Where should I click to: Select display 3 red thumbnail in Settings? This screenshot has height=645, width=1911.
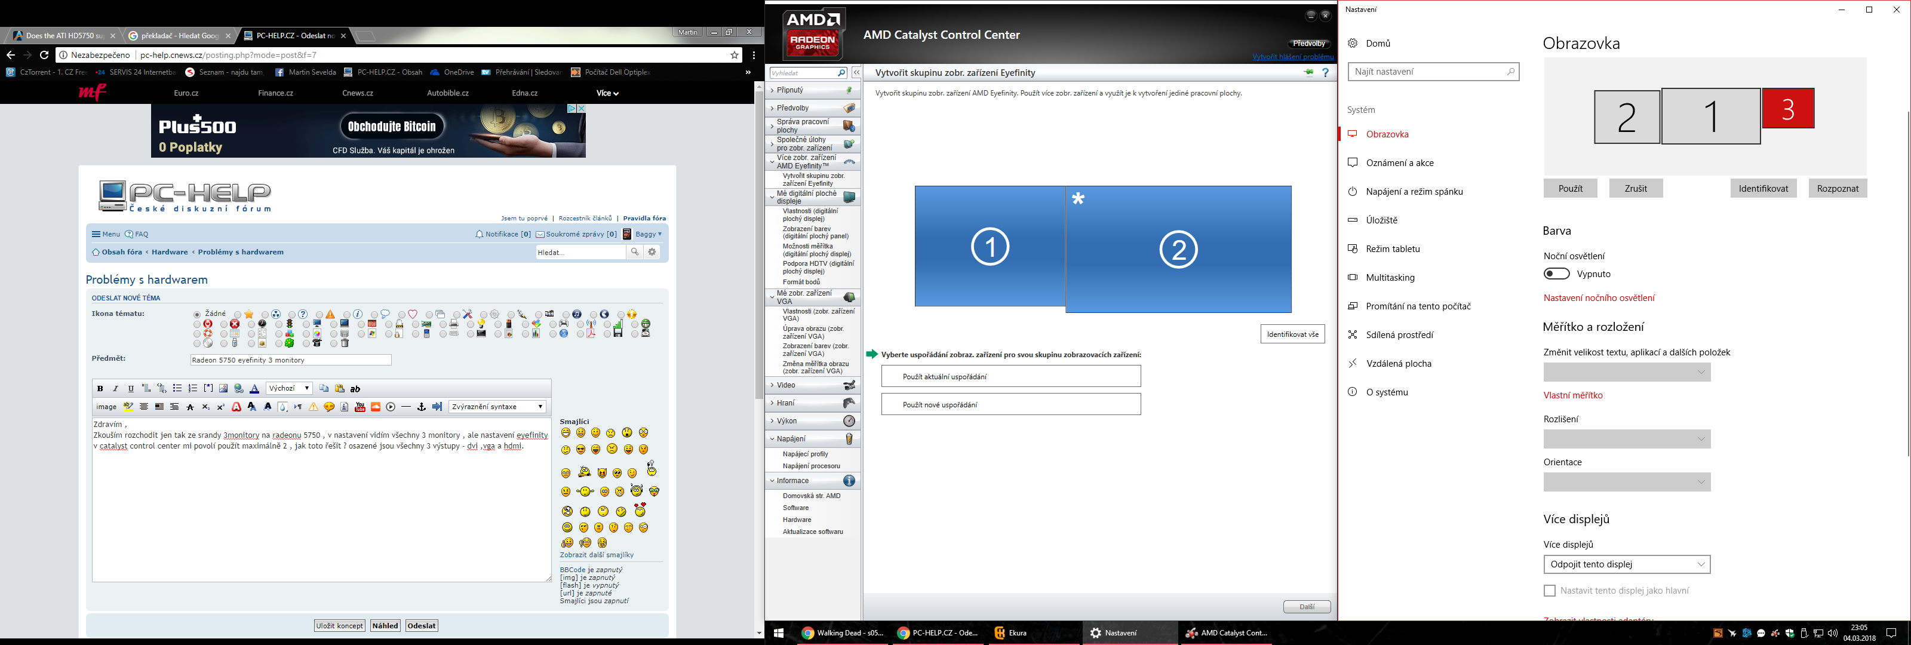click(1789, 108)
